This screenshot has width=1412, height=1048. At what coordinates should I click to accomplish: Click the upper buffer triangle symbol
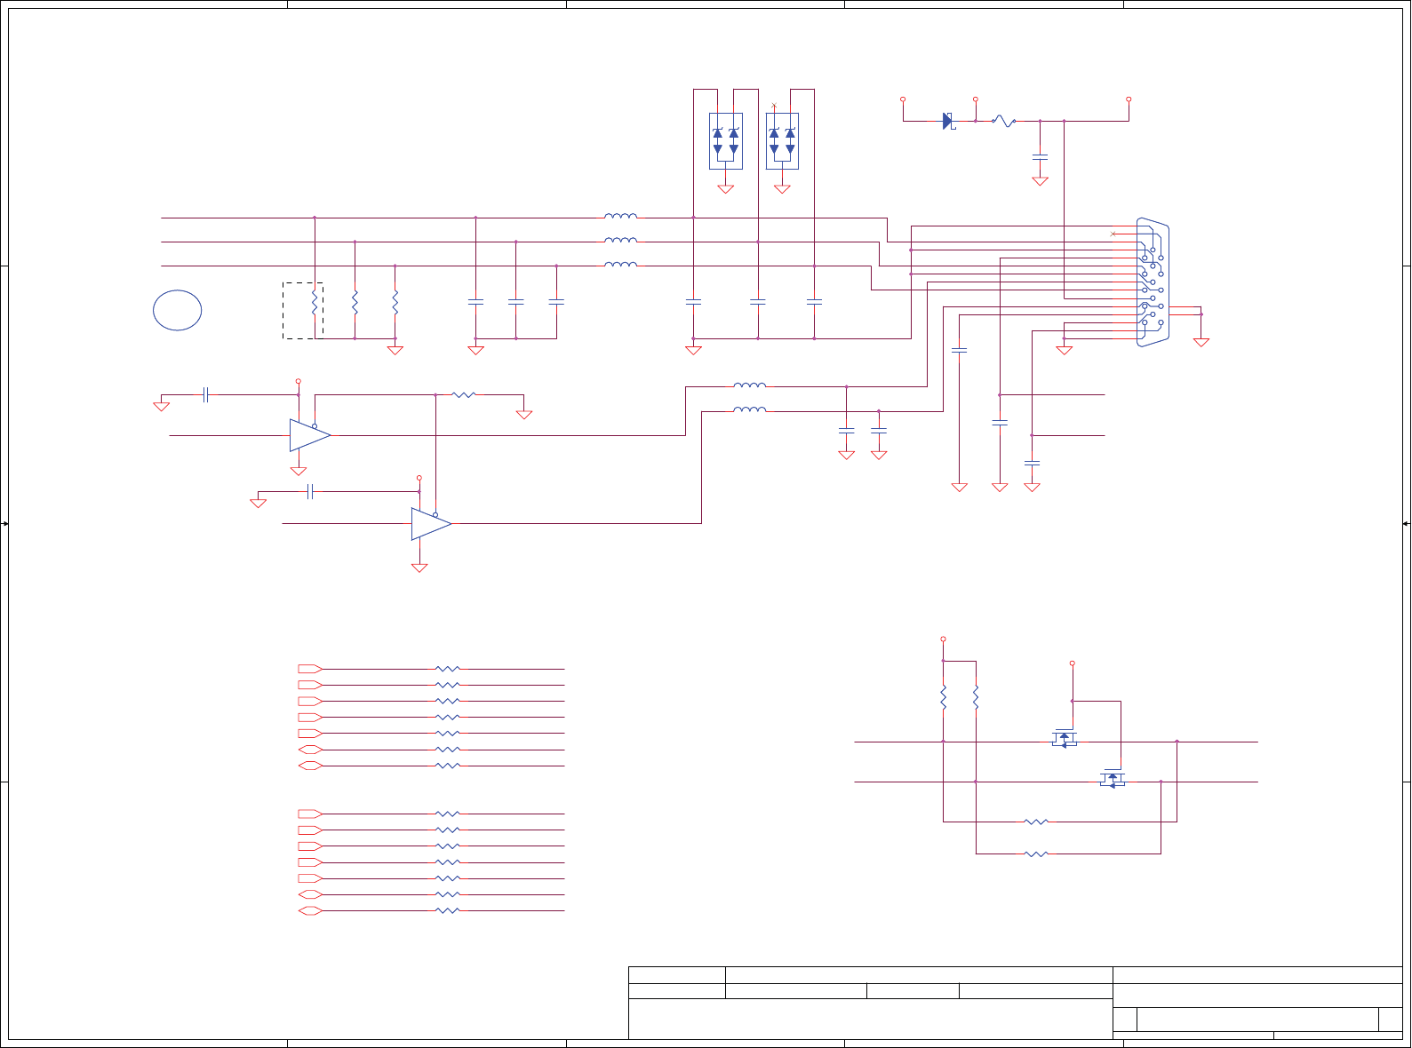click(309, 435)
